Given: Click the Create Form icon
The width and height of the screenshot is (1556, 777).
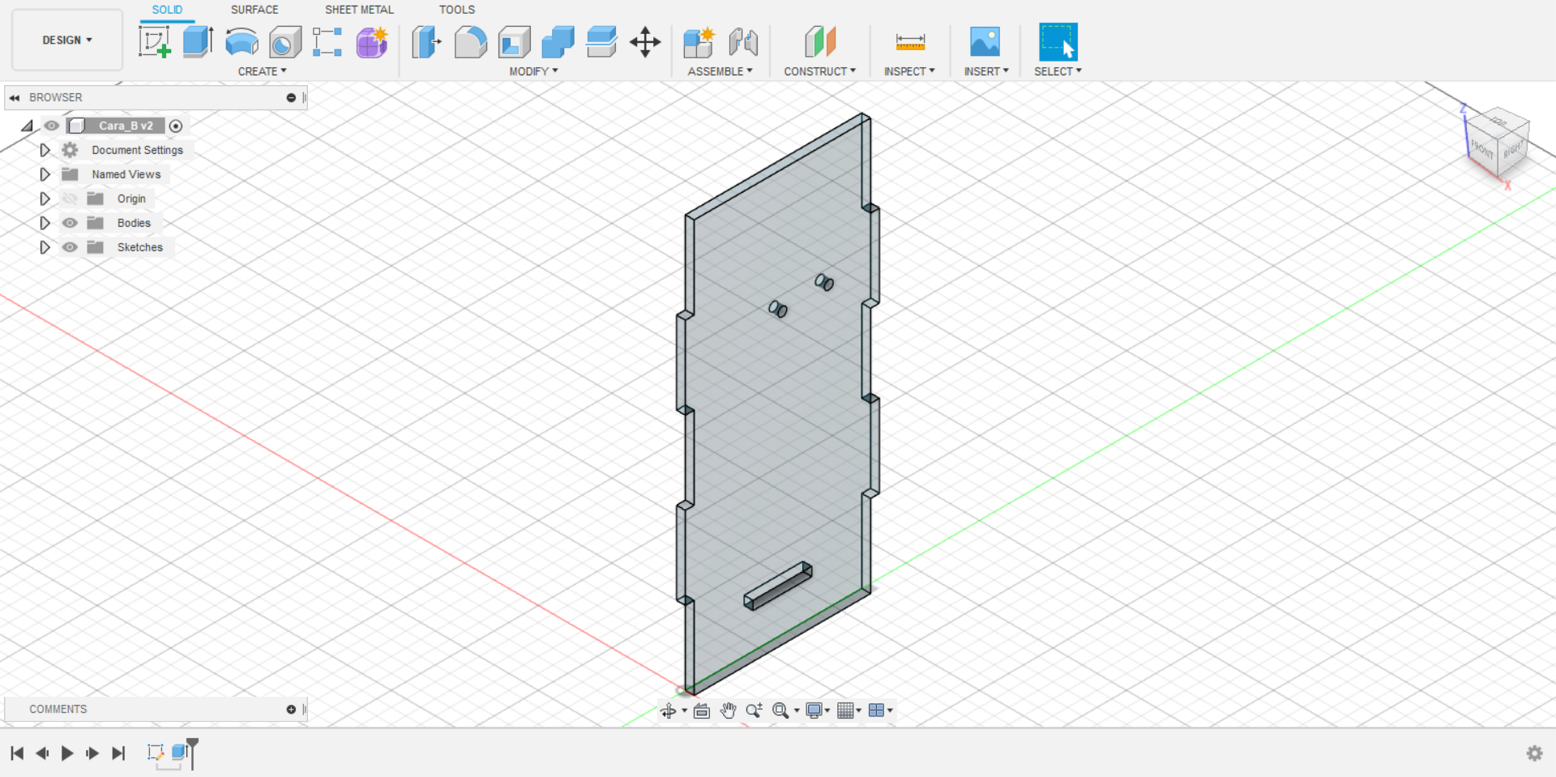Looking at the screenshot, I should pos(372,41).
